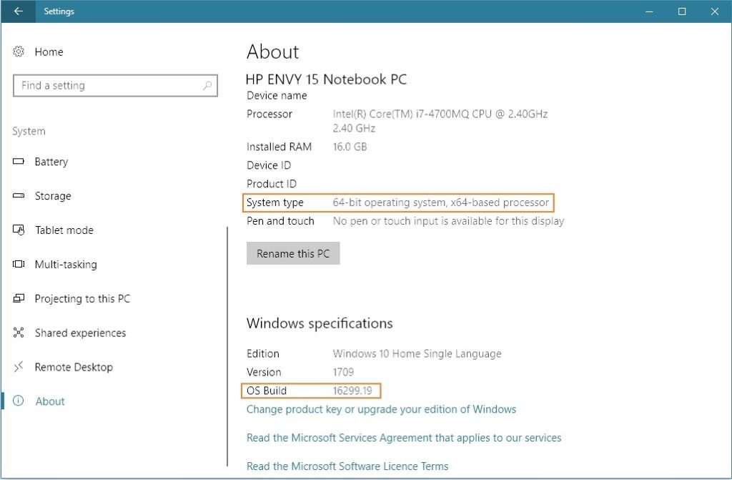Read the Microsoft Services Agreement link
Screen dimensions: 732x480
coord(404,438)
